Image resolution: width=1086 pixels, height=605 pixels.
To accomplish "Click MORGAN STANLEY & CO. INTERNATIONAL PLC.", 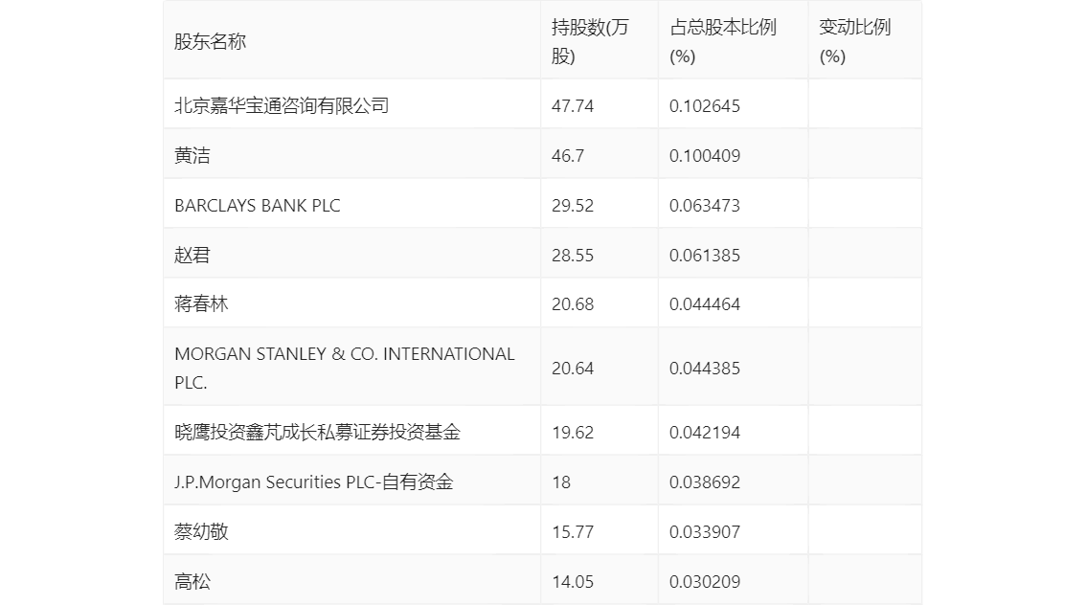I will tap(344, 368).
